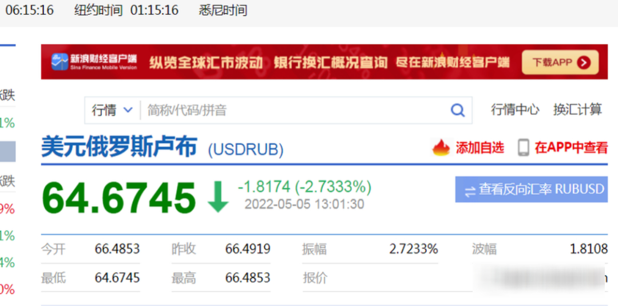
Task: Click the phone icon beside 在APP中查看
Action: 523,148
